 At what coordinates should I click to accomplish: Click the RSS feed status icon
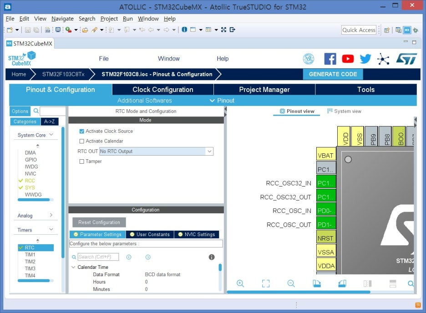[418, 305]
